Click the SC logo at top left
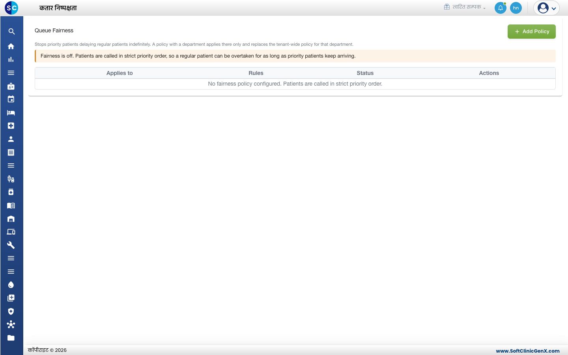This screenshot has width=568, height=355. [11, 8]
